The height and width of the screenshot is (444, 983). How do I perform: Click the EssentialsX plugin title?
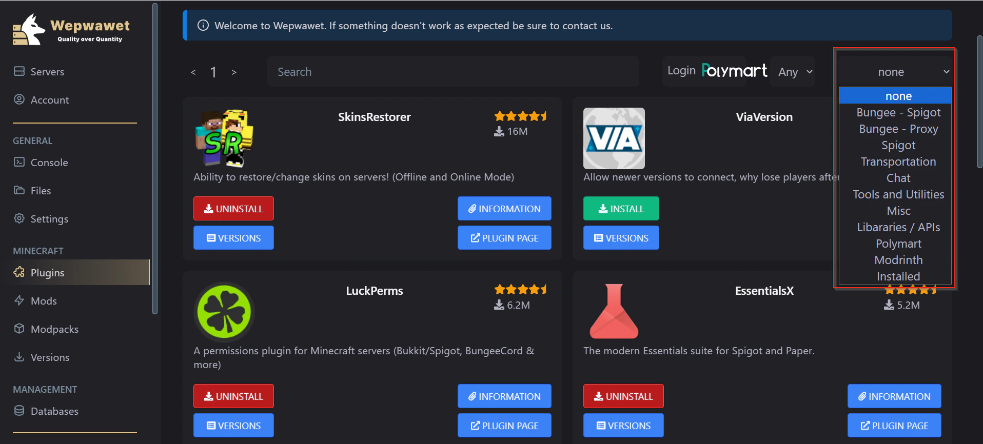764,291
